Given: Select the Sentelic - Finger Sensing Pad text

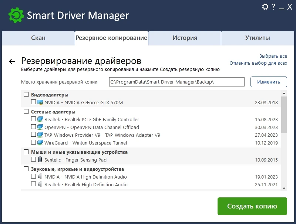Looking at the screenshot, I should [x=75, y=160].
